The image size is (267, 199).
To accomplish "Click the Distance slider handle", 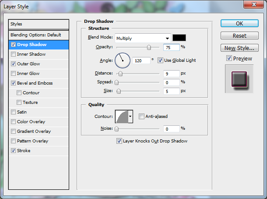I will click(120, 74).
